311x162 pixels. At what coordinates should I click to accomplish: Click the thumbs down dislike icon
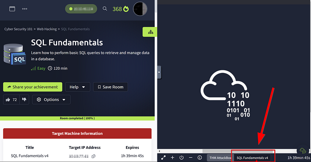[24, 99]
